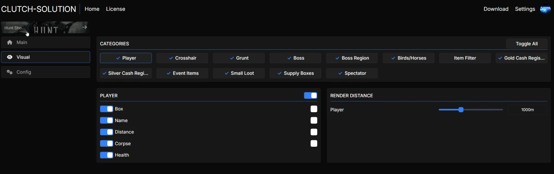Toggle the Spectator category
Image resolution: width=554 pixels, height=174 pixels.
click(352, 73)
